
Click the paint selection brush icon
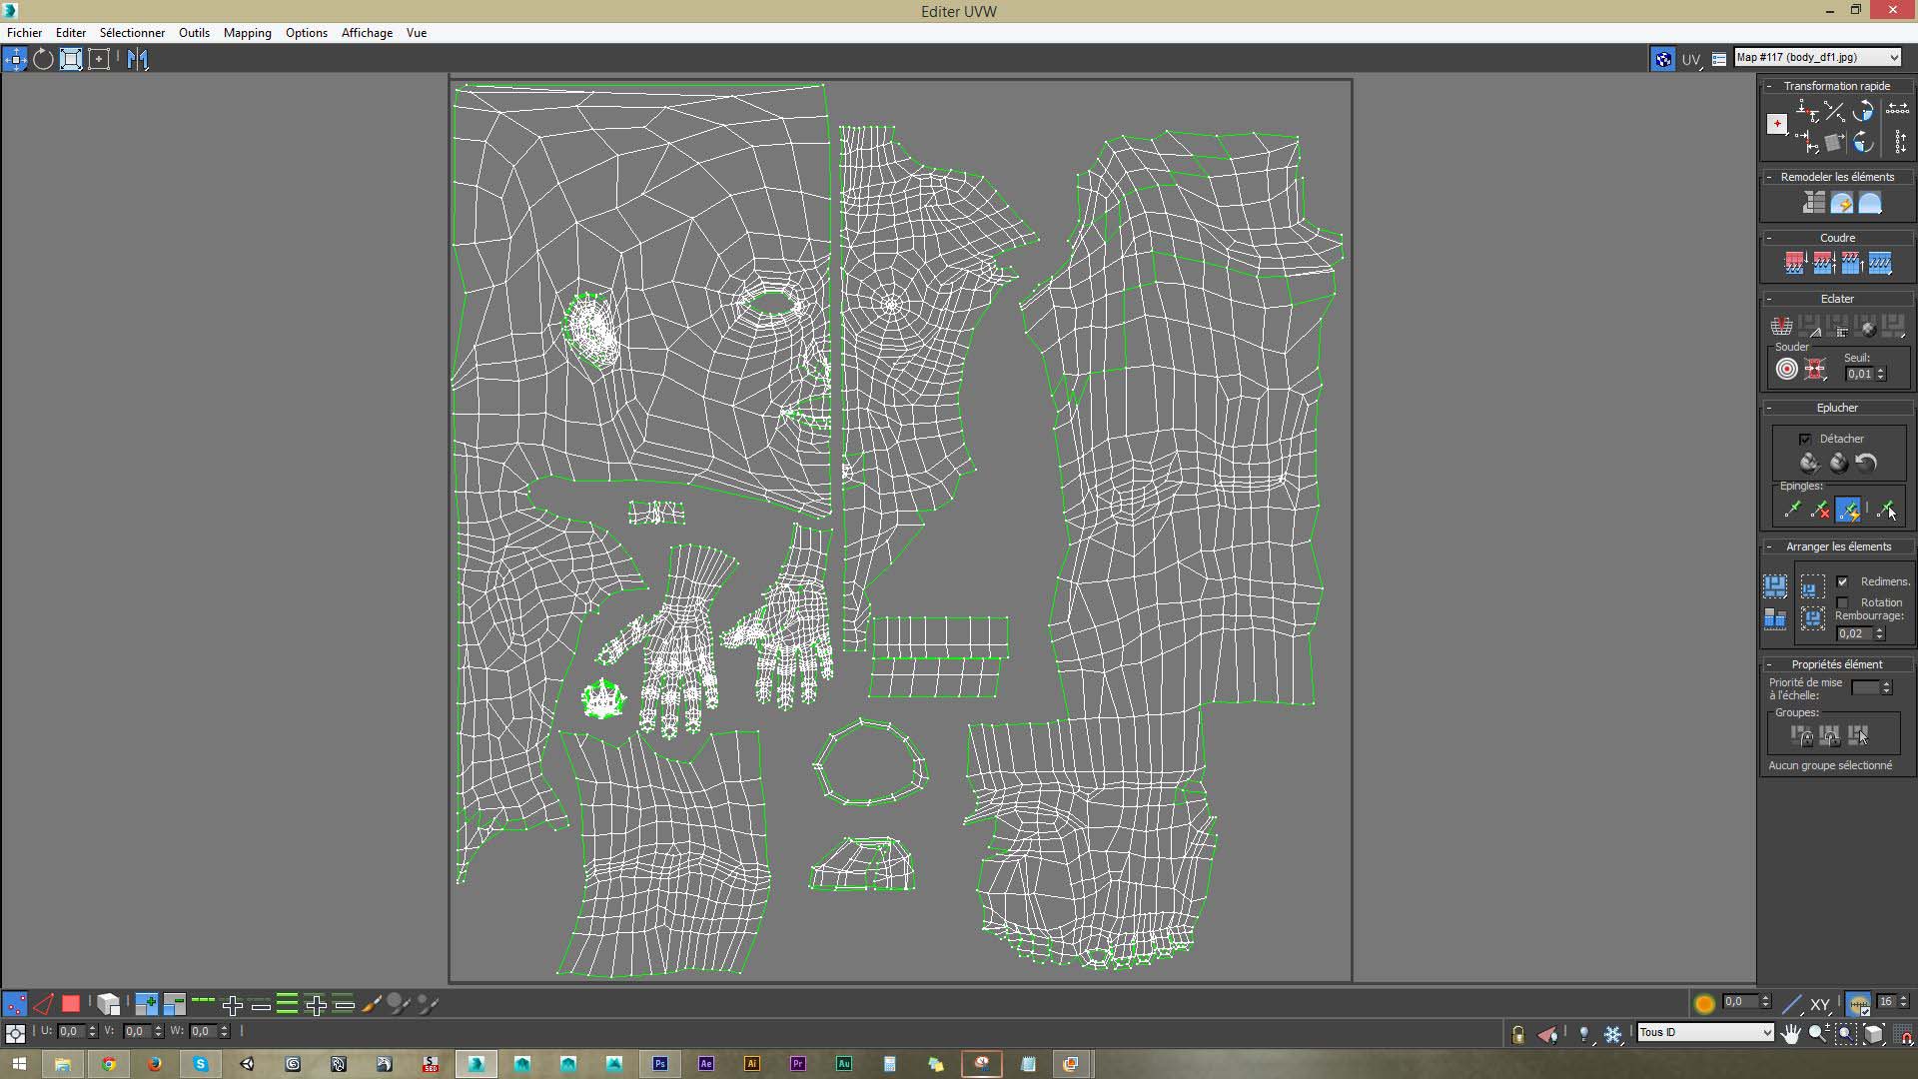(x=371, y=1004)
